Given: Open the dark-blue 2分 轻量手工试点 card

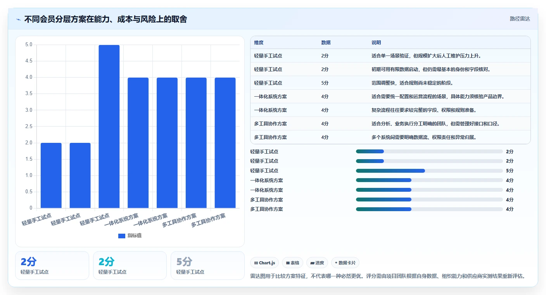Looking at the screenshot, I should [52, 265].
